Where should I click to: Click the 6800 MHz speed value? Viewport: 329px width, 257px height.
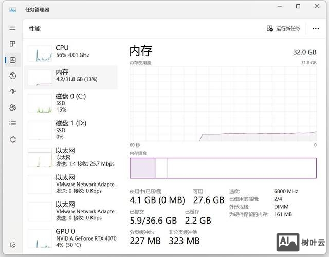[x=286, y=191]
